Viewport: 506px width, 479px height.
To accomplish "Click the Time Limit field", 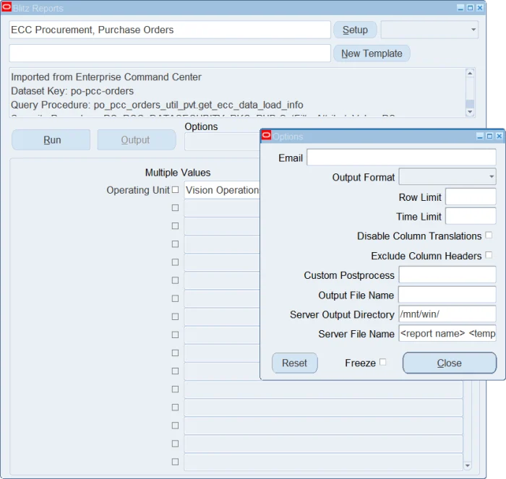I will (471, 216).
